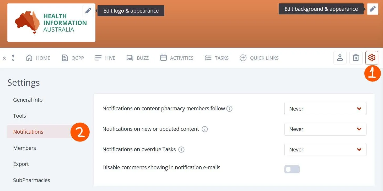383x191 pixels.
Task: Click the info icon beside overdue Tasks
Action: coord(181,150)
